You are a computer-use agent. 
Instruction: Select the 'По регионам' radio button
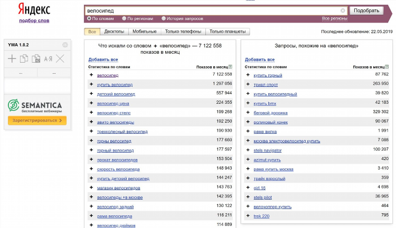tap(124, 18)
